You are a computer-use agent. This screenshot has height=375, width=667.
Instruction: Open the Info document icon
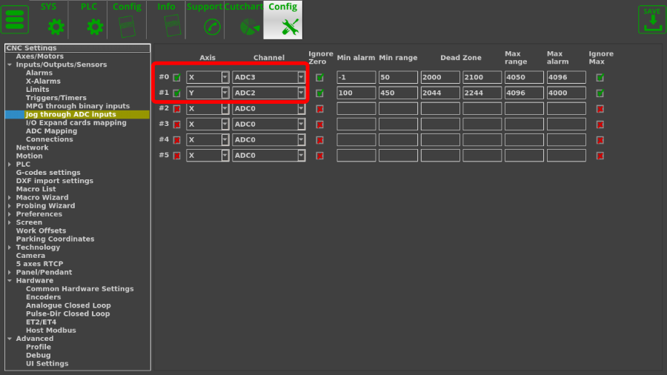coord(172,27)
